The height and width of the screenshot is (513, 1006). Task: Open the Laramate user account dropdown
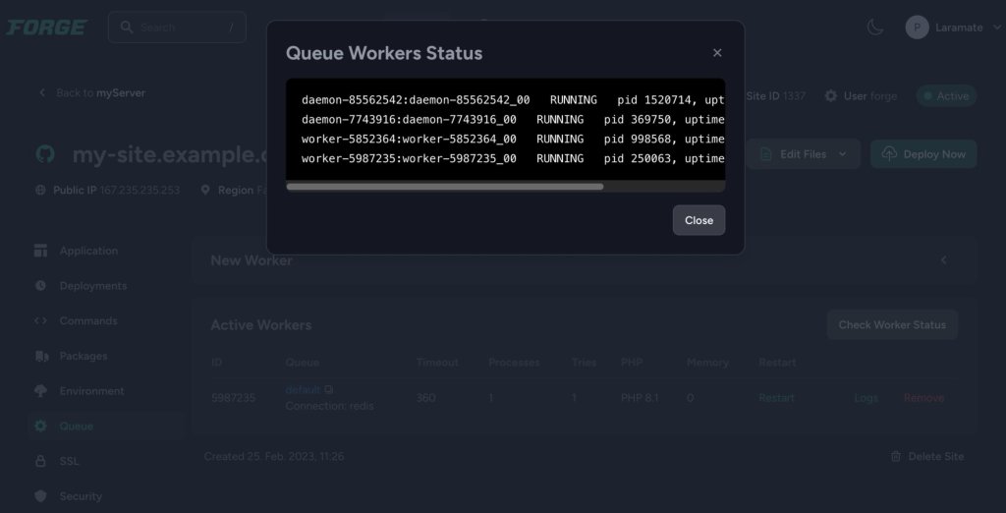953,28
